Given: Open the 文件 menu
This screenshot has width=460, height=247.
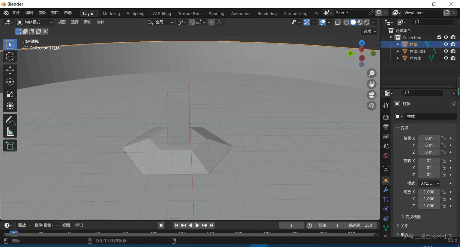Looking at the screenshot, I should [x=16, y=13].
